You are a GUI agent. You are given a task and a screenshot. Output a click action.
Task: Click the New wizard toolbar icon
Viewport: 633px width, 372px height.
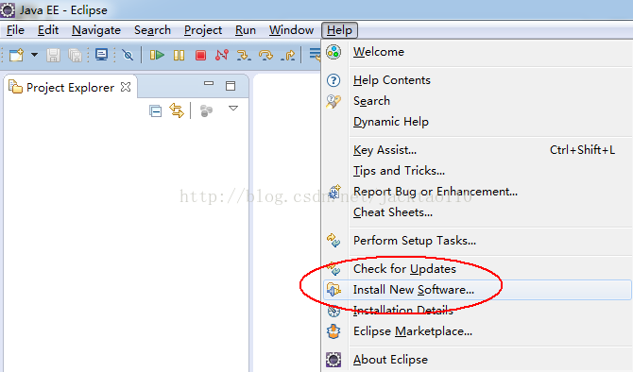point(17,55)
